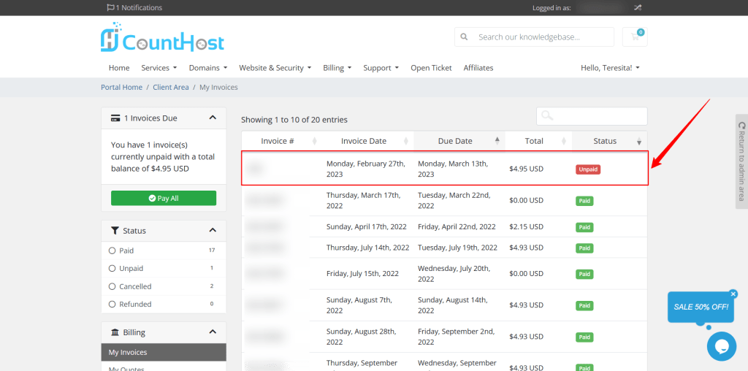Click Portal Home breadcrumb link

pyautogui.click(x=122, y=87)
